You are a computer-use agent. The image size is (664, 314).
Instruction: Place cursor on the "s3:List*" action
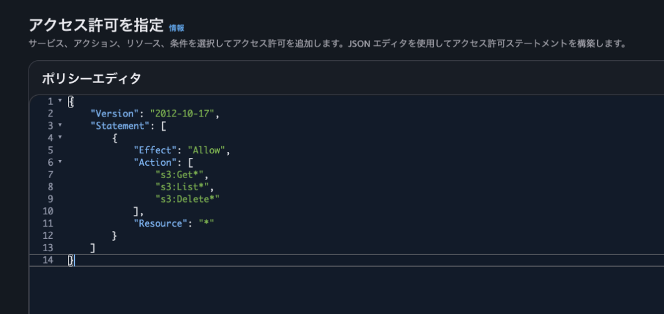184,187
